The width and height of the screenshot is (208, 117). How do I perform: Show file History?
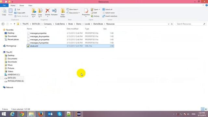pyautogui.click(x=95, y=16)
